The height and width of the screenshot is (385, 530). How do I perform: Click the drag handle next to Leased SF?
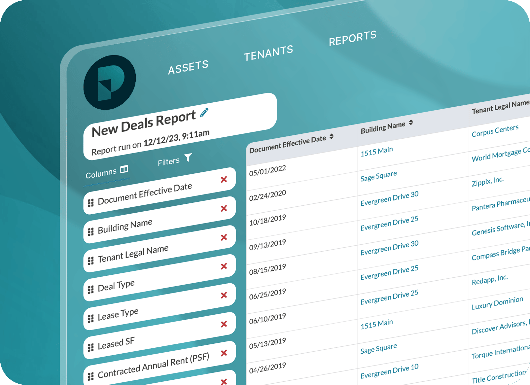coord(91,347)
